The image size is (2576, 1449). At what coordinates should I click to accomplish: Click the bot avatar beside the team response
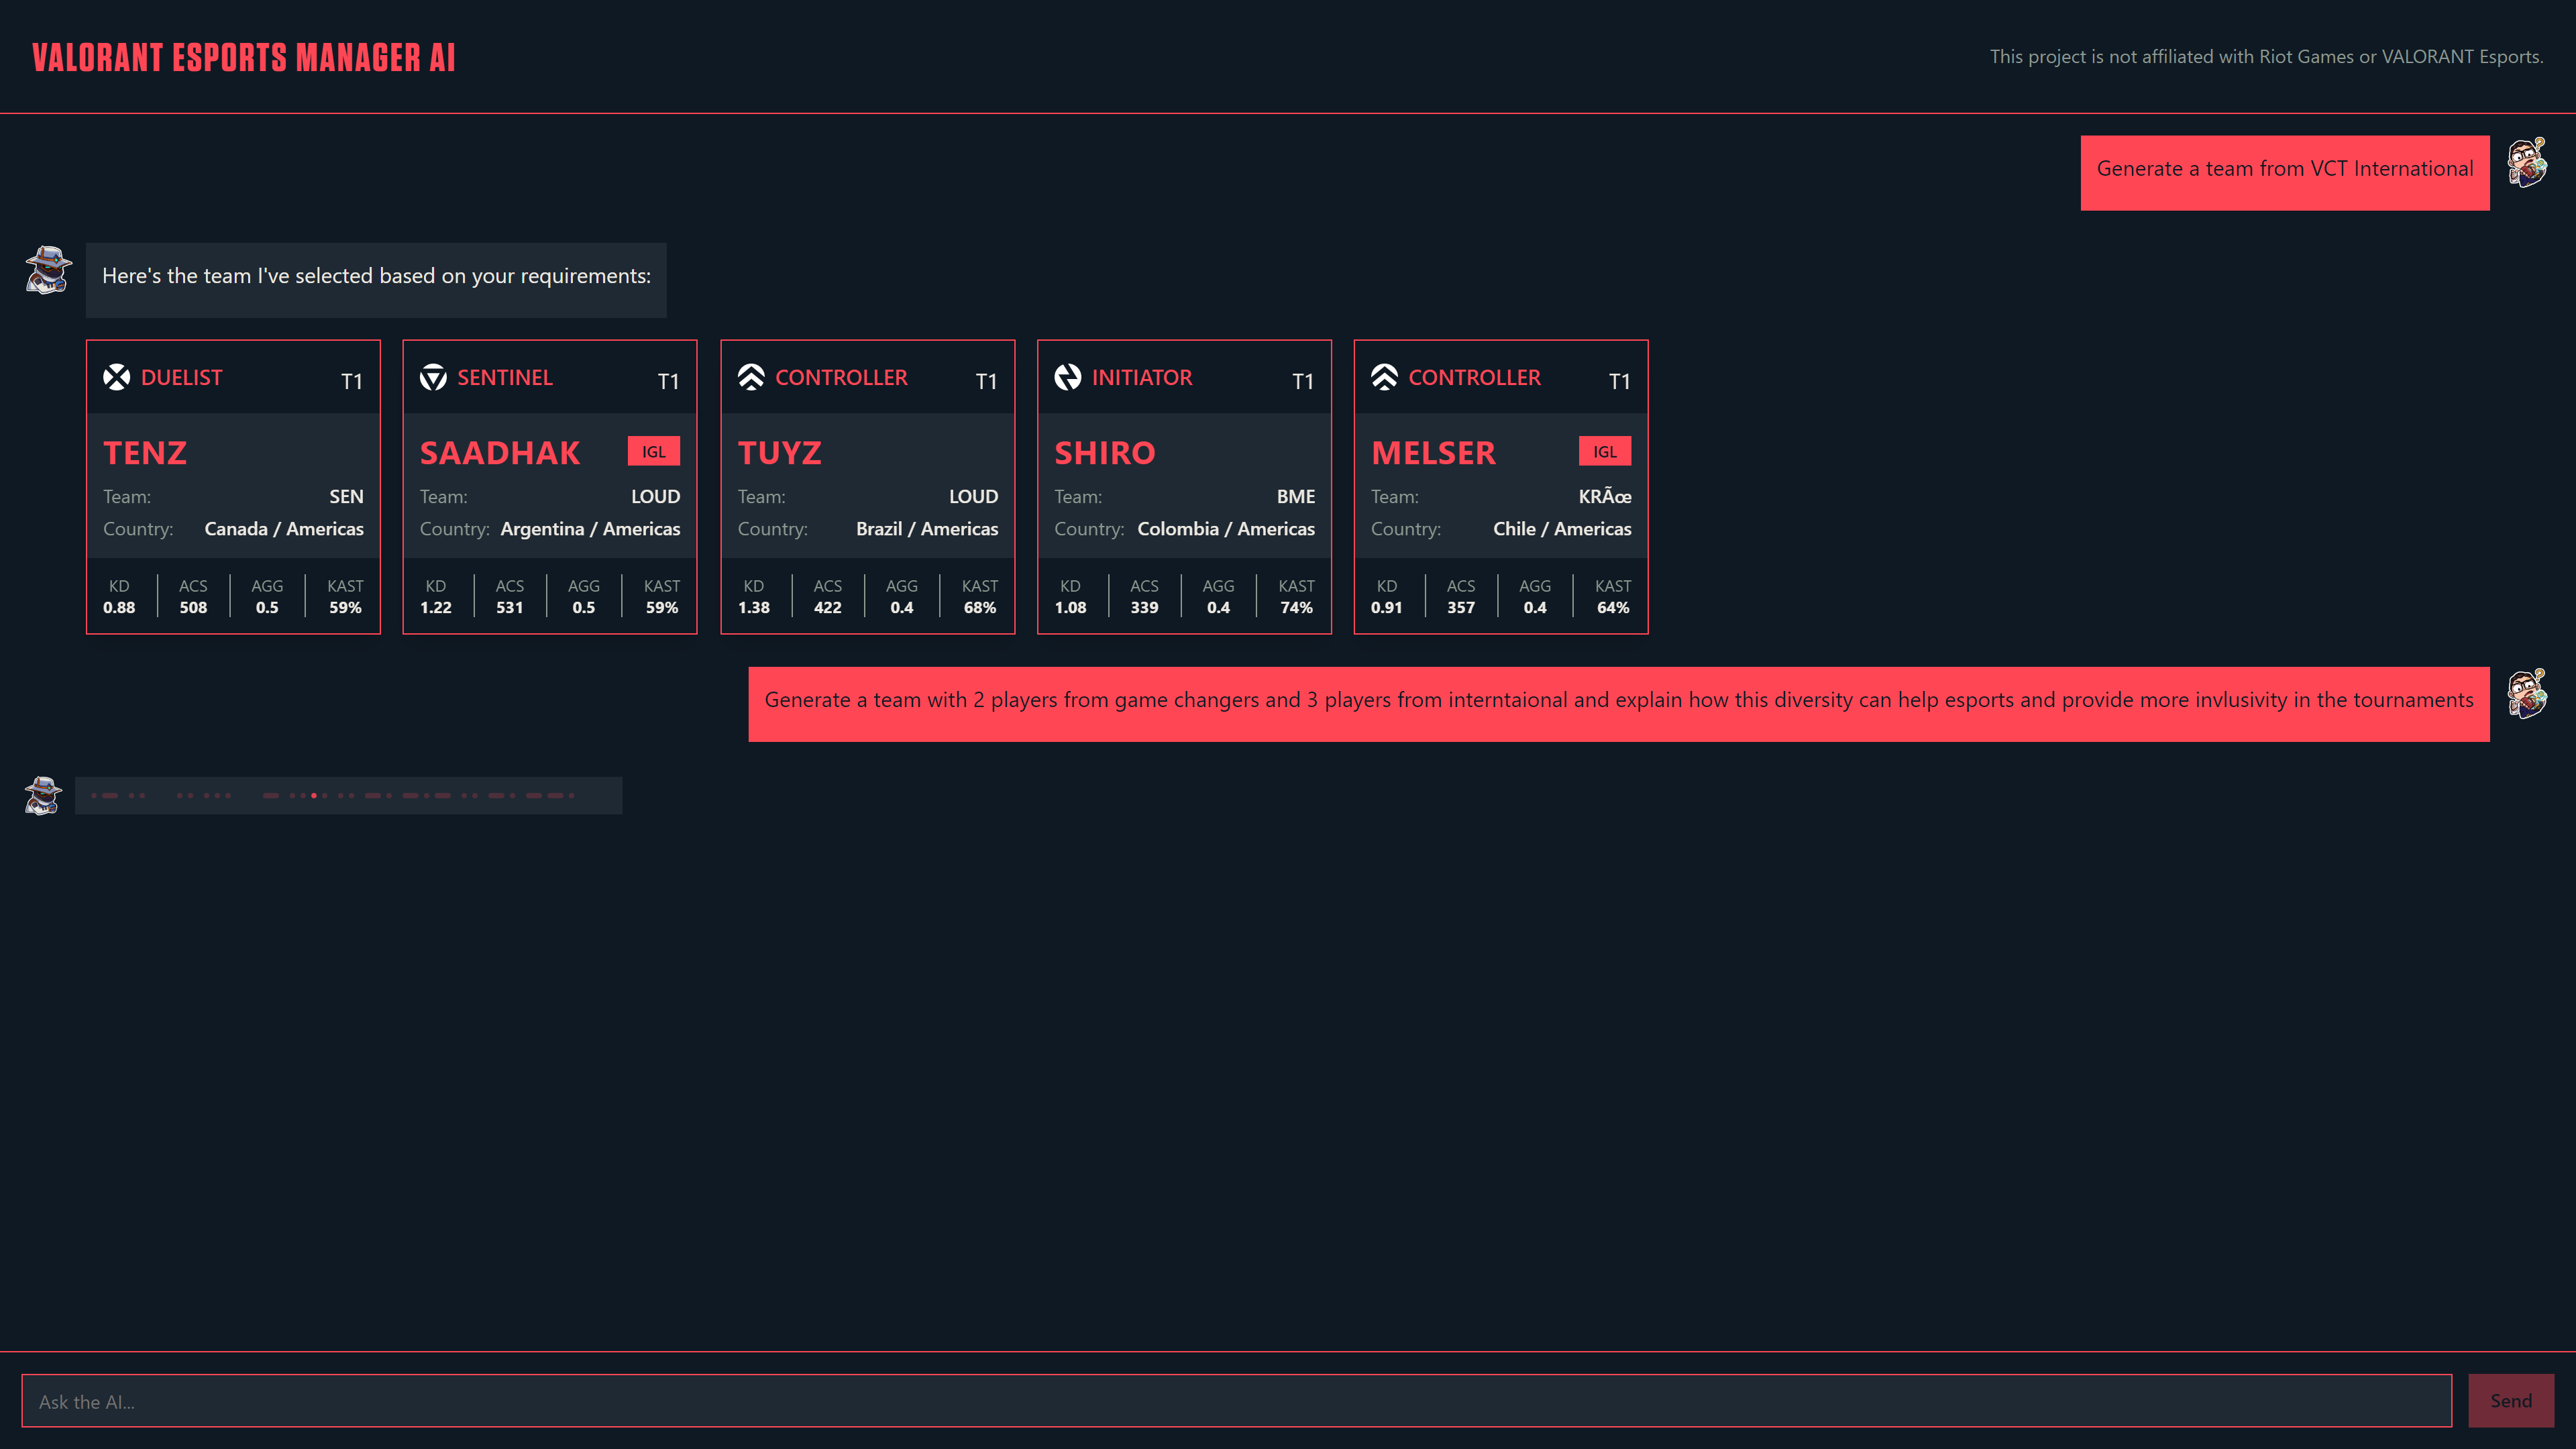pos(48,271)
